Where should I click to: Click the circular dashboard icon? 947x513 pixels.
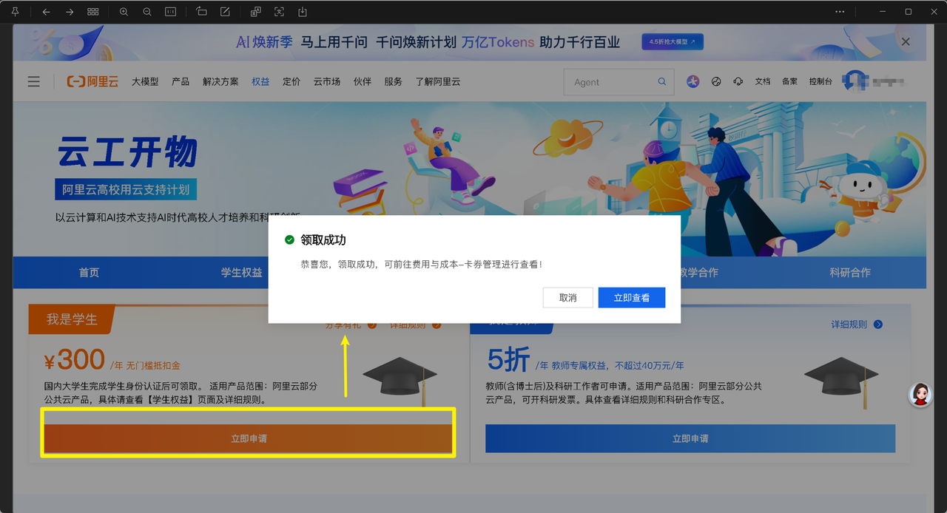tap(716, 81)
